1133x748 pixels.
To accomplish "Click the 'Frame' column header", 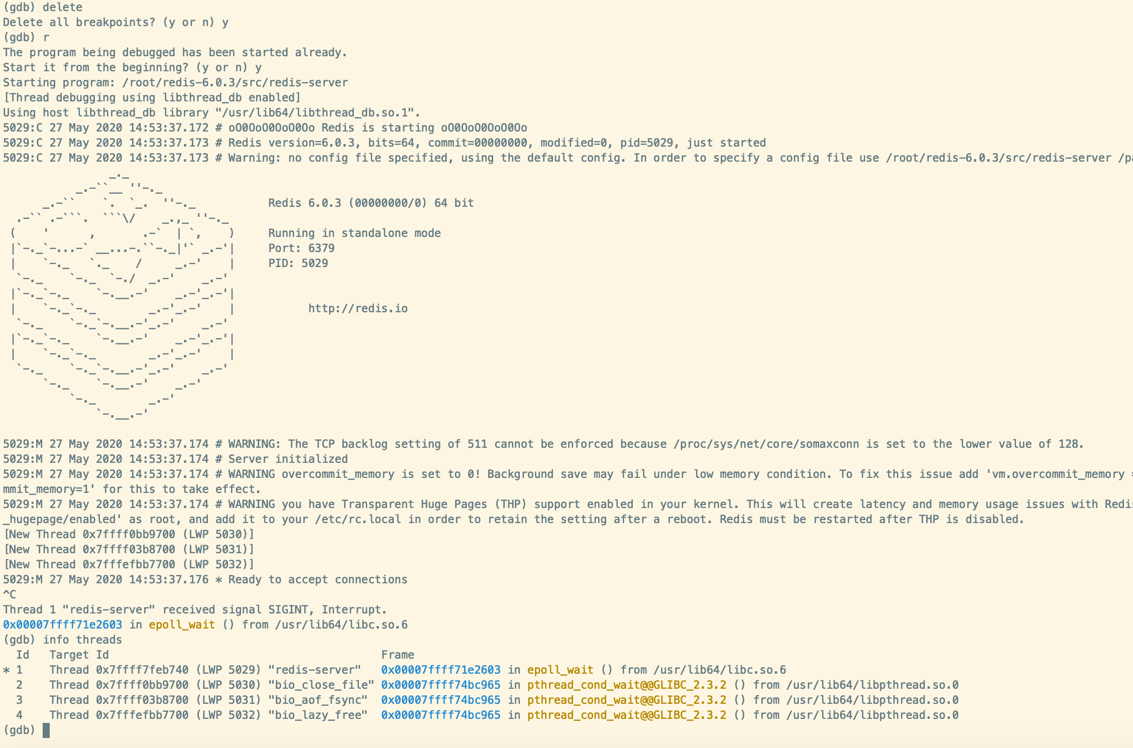I will point(398,655).
